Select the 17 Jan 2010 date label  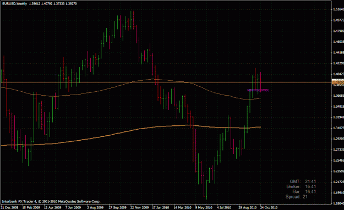coord(161,207)
